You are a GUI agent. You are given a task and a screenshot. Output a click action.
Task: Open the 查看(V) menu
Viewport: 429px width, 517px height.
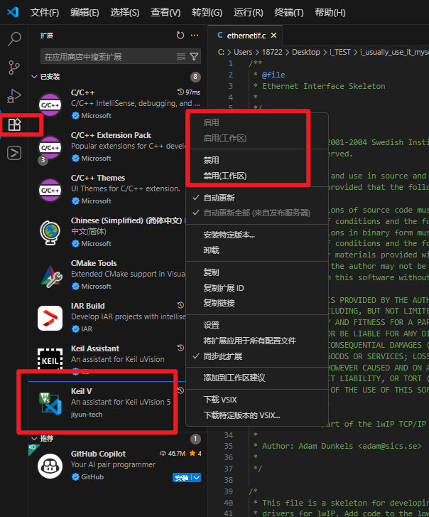point(165,13)
